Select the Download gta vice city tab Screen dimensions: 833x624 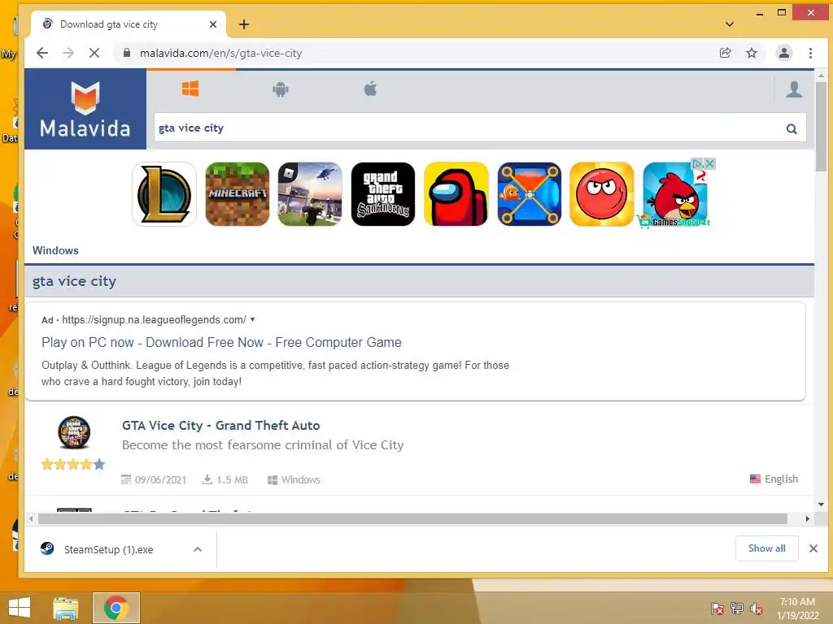pos(129,24)
